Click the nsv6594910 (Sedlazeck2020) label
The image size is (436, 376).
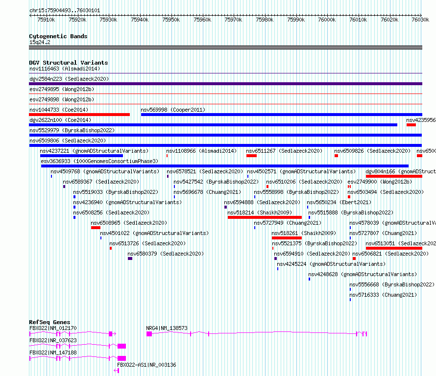point(312,254)
